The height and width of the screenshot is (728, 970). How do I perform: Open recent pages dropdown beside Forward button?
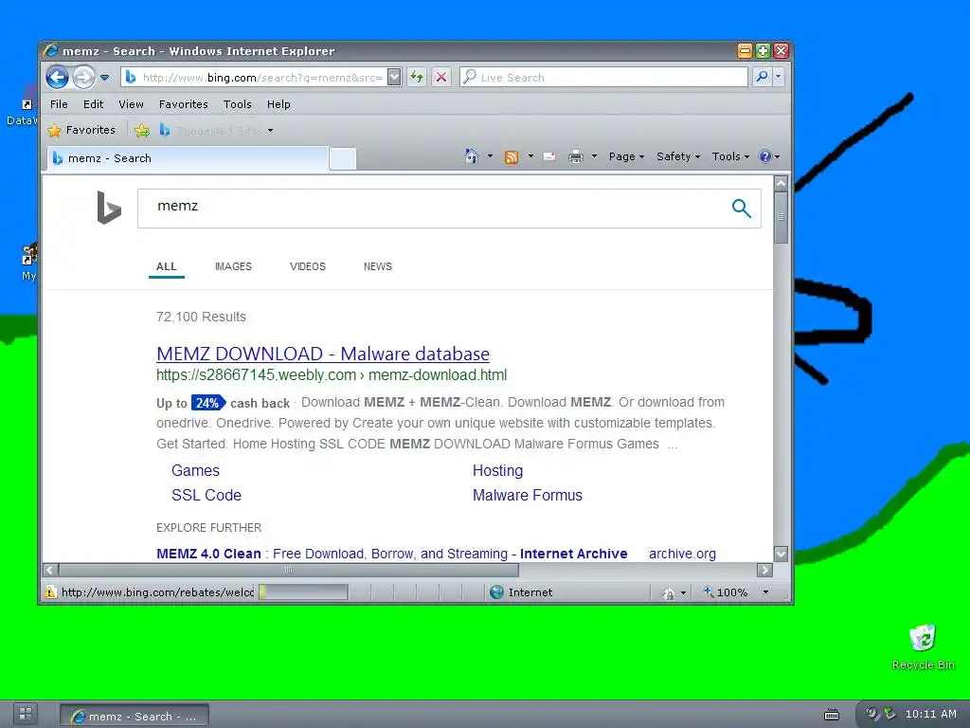tap(104, 78)
